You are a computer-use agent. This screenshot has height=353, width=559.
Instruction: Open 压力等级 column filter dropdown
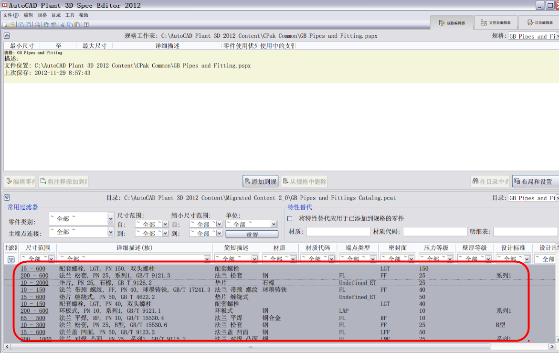[450, 259]
